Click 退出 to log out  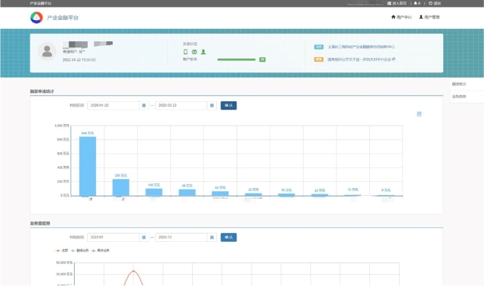pyautogui.click(x=434, y=3)
